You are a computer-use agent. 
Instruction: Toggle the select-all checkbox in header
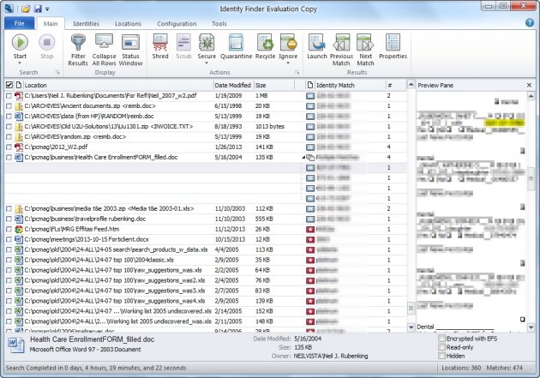[9, 85]
